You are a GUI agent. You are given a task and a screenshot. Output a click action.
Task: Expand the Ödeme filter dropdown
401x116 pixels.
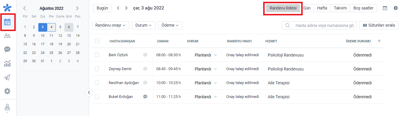coord(170,25)
